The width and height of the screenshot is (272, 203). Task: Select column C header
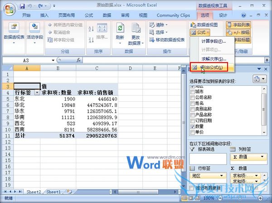coord(97,68)
